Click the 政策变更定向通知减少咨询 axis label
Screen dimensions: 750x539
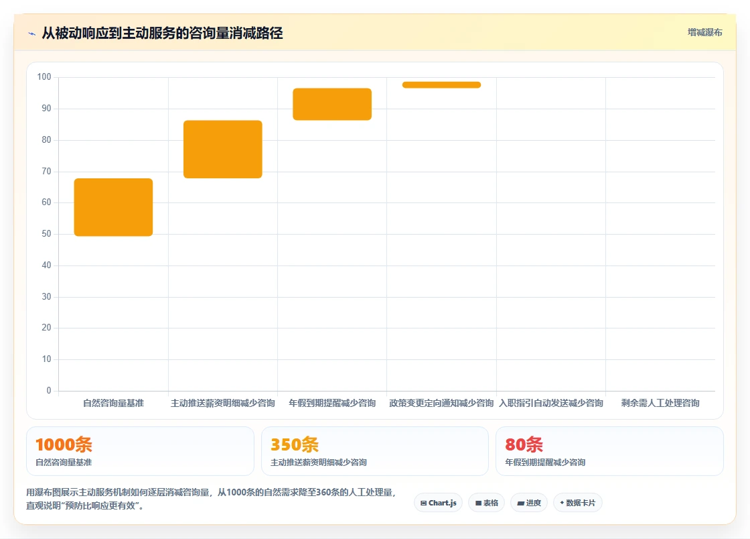click(x=441, y=403)
